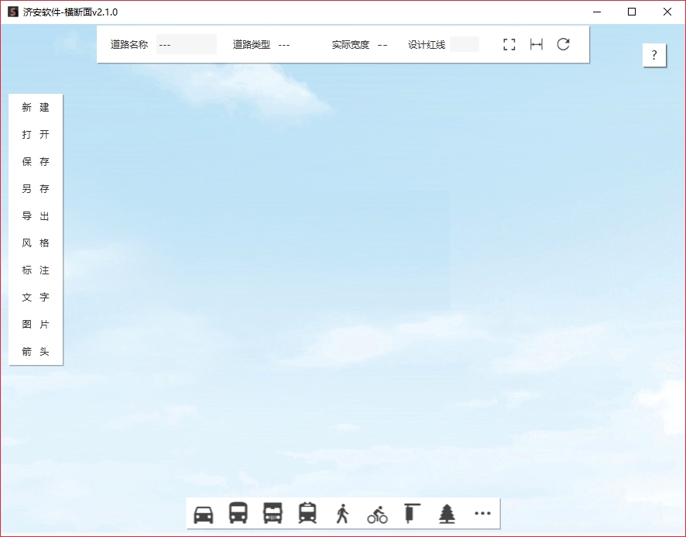Toggle the width dimension icon
The height and width of the screenshot is (537, 686).
point(537,44)
